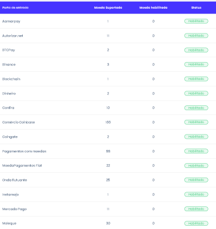Click Habilitado badge in Mercado Pago row
The image size is (216, 229).
(x=196, y=209)
